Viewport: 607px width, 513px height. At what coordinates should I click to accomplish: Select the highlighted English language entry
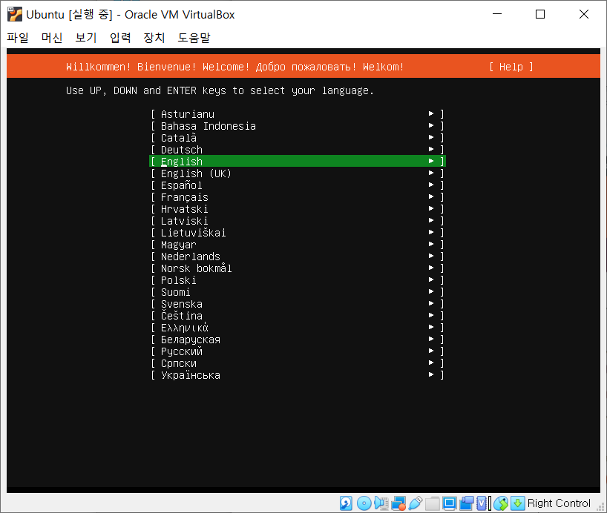(x=298, y=162)
